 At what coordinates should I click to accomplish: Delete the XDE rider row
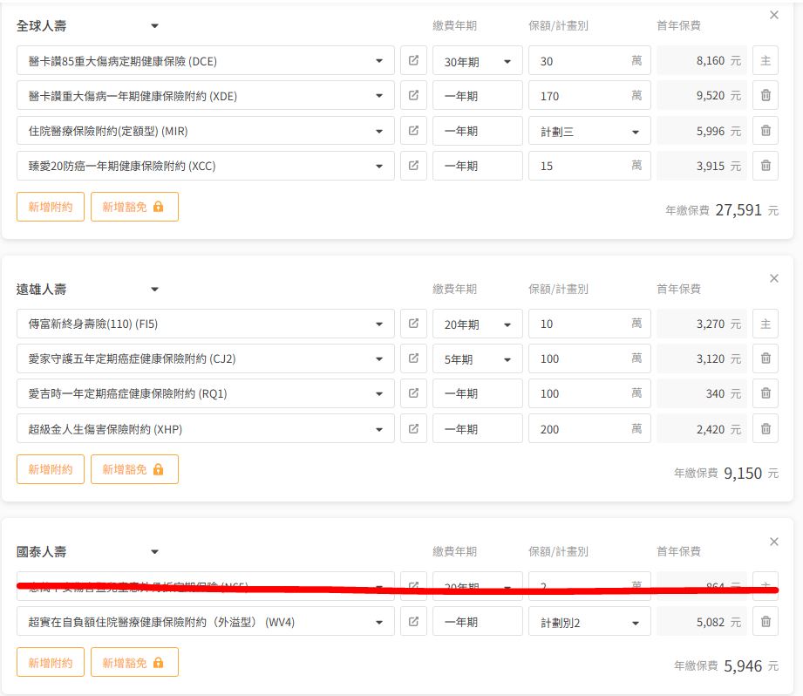pos(766,95)
